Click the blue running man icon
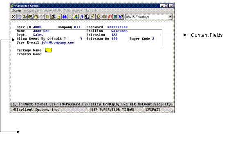The height and width of the screenshot is (157, 231). [x=81, y=17]
